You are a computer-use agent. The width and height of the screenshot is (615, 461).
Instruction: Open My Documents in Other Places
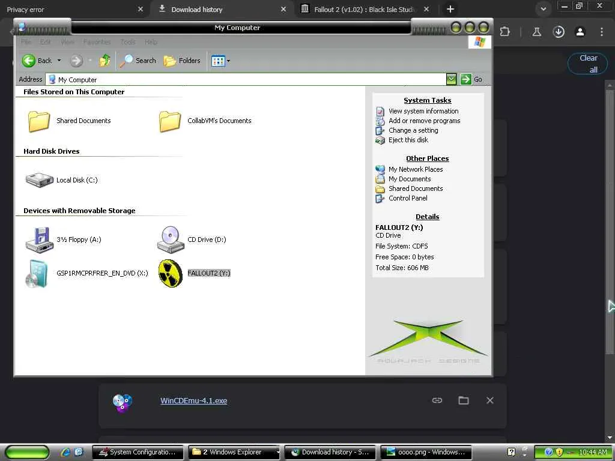[410, 179]
